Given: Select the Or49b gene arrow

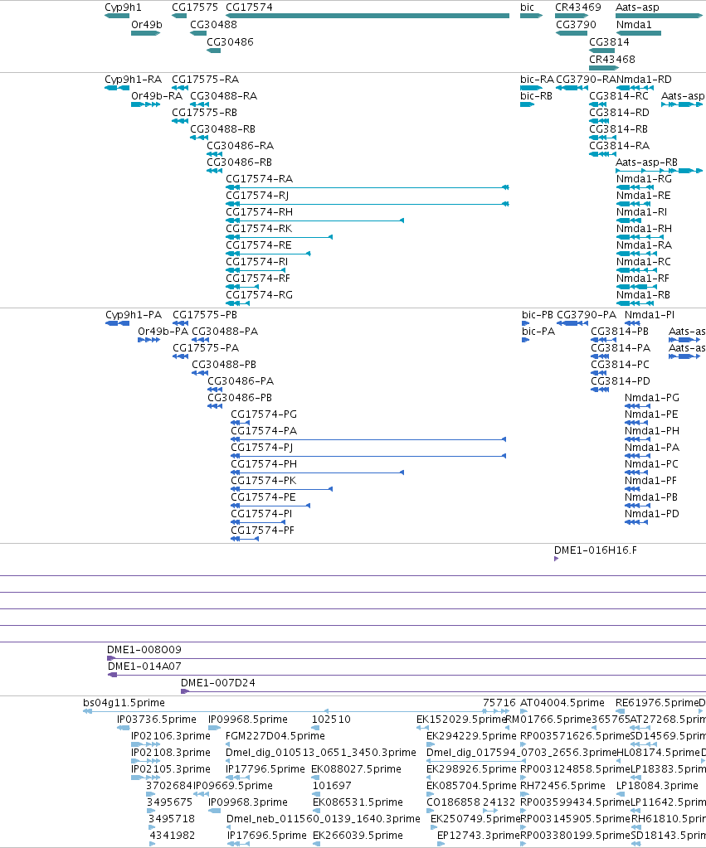Looking at the screenshot, I should pyautogui.click(x=146, y=33).
